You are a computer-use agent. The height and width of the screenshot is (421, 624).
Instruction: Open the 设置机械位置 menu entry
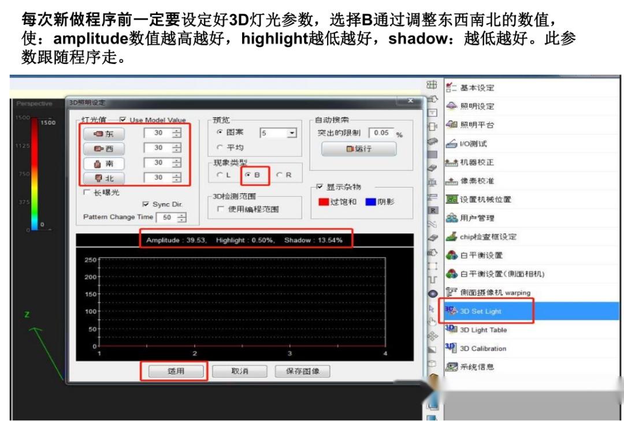532,199
